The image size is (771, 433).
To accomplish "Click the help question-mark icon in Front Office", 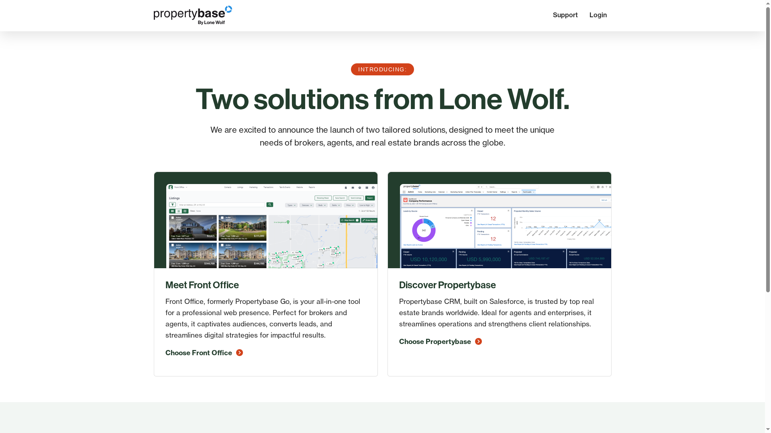I will (359, 188).
